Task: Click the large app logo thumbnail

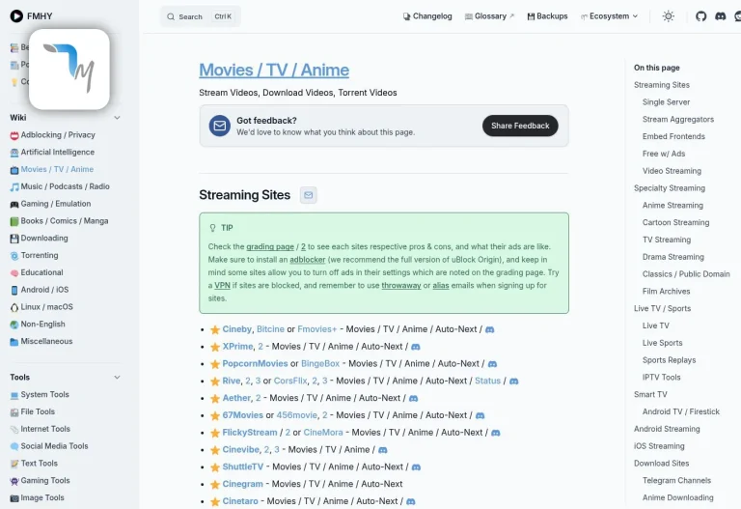Action: point(69,70)
